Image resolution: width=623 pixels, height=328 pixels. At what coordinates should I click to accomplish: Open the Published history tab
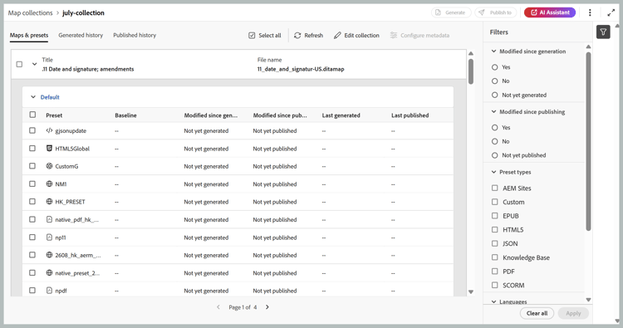click(135, 36)
